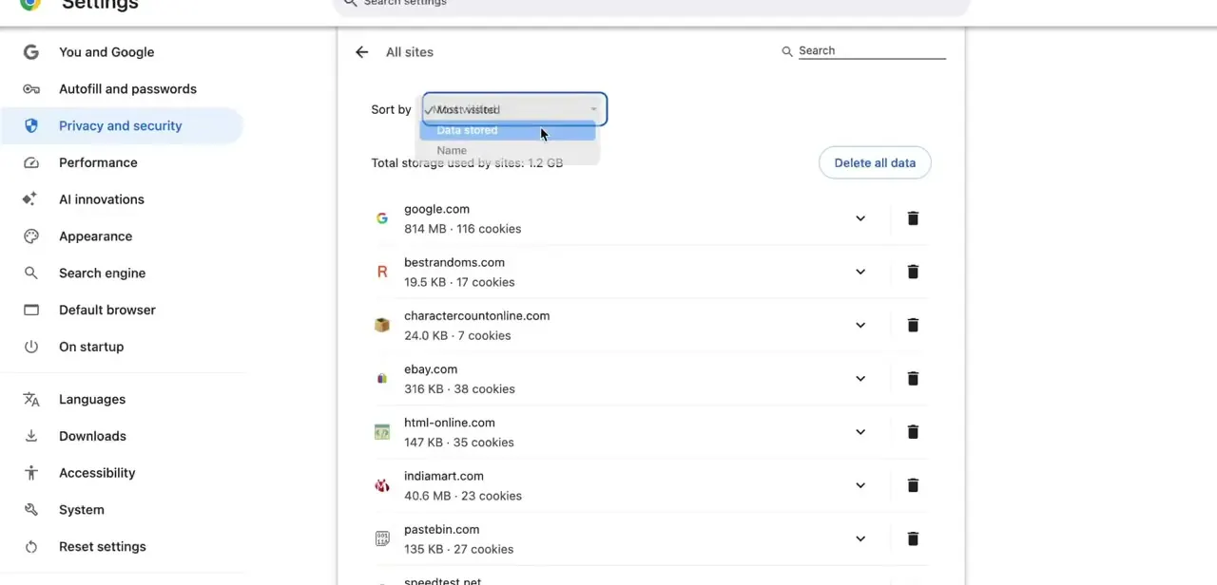Click the html-online.com favicon
This screenshot has width=1217, height=585.
pos(382,432)
